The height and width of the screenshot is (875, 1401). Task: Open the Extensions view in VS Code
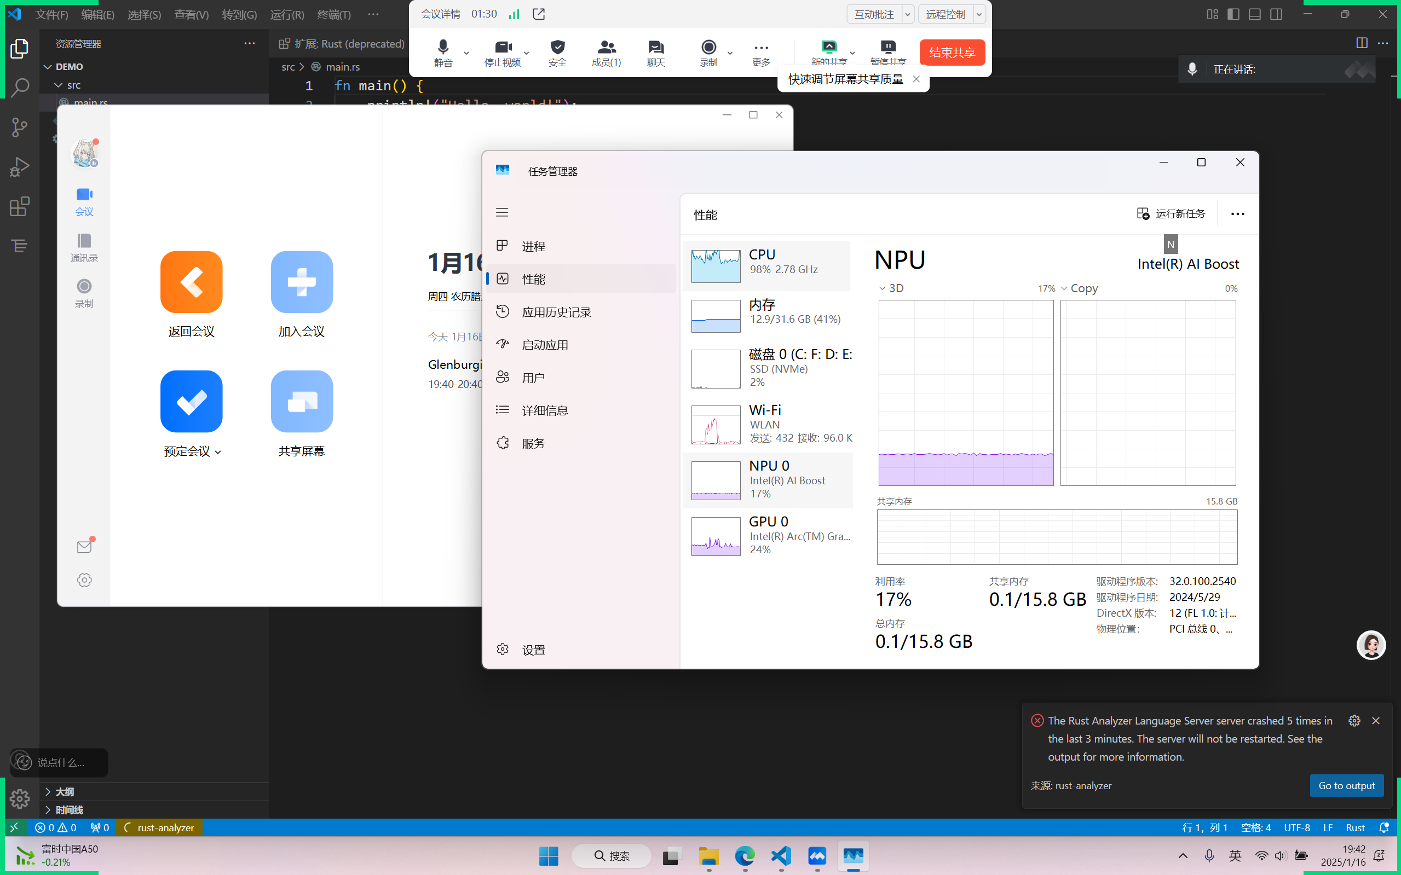pyautogui.click(x=20, y=206)
